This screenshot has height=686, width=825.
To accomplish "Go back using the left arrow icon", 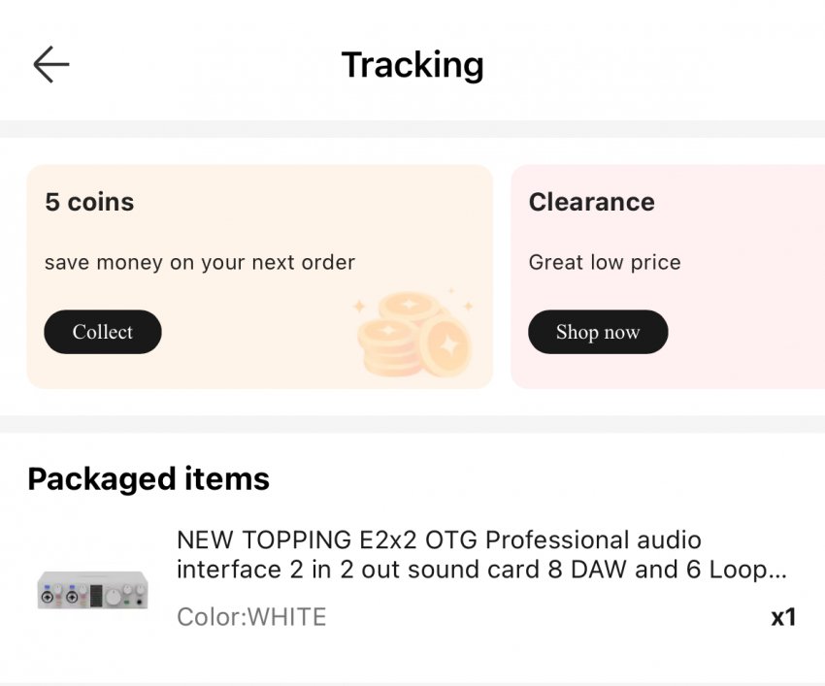I will (x=51, y=64).
